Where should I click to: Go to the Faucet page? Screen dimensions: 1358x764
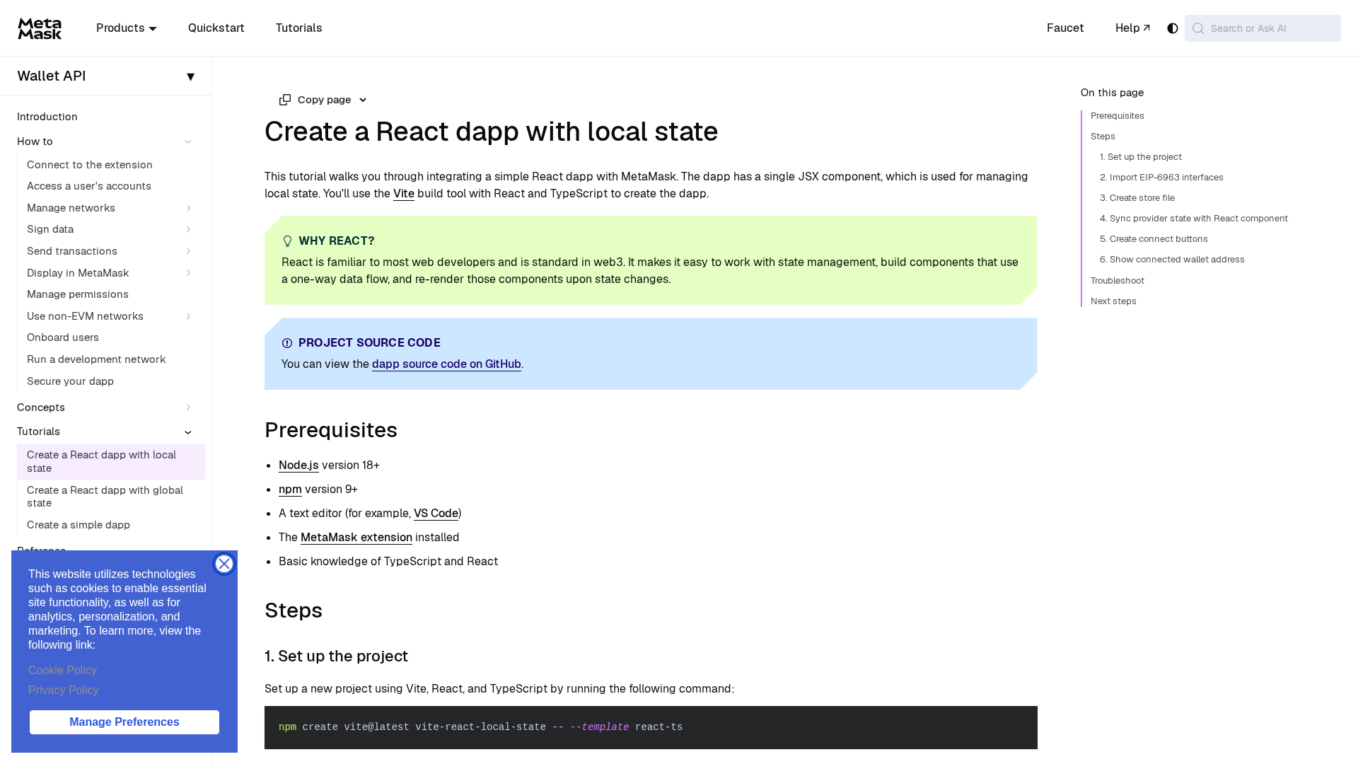1065,28
